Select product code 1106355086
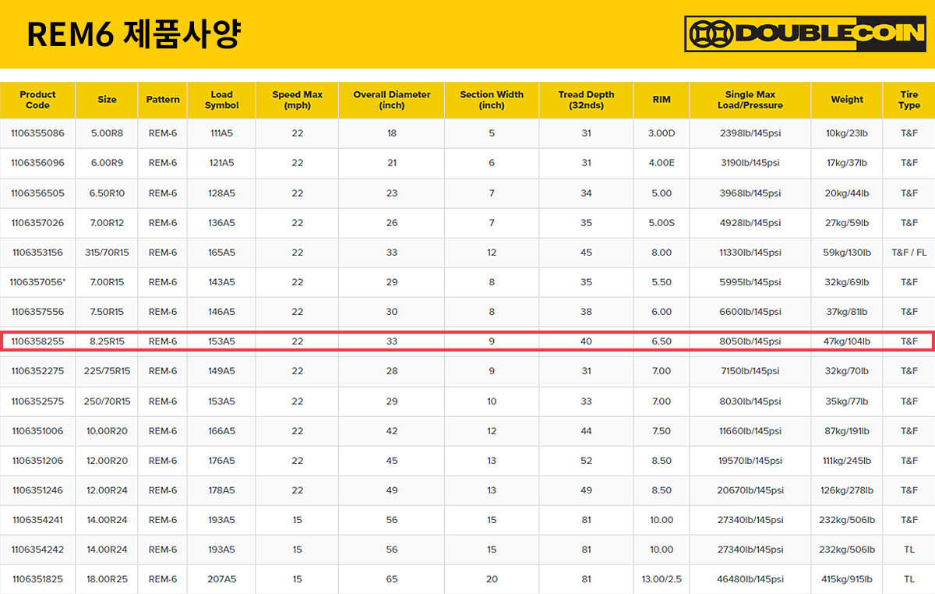This screenshot has width=935, height=594. (37, 133)
